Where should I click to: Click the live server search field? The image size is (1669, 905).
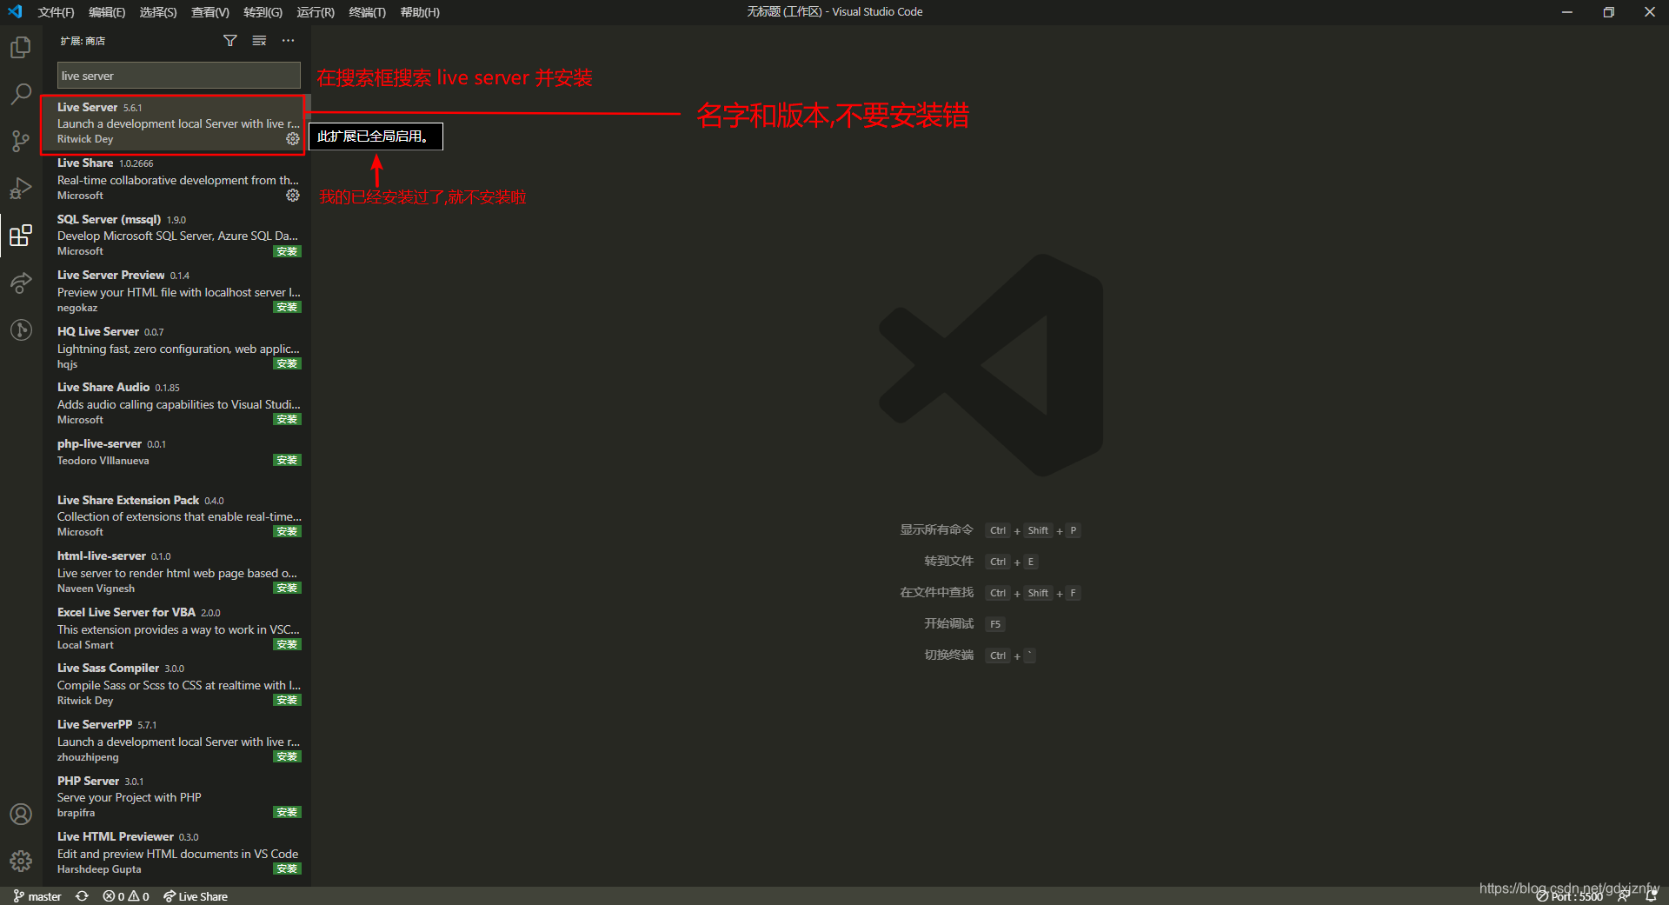178,76
